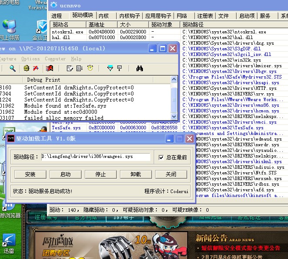
Task: Click the 关闭 button in driver loader
Action: point(171,174)
